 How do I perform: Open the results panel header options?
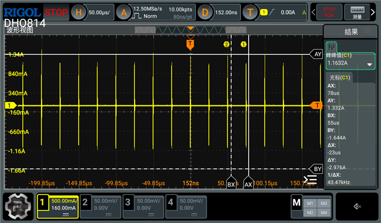[367, 30]
